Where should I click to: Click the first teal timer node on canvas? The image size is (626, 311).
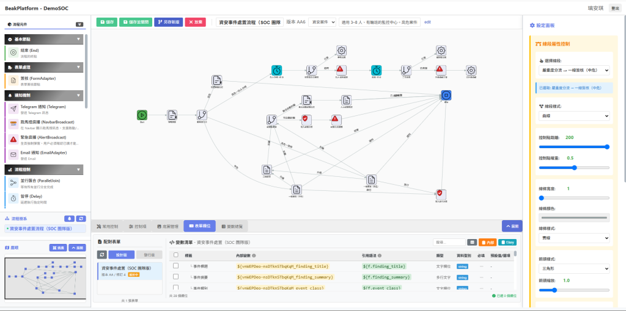click(x=277, y=71)
